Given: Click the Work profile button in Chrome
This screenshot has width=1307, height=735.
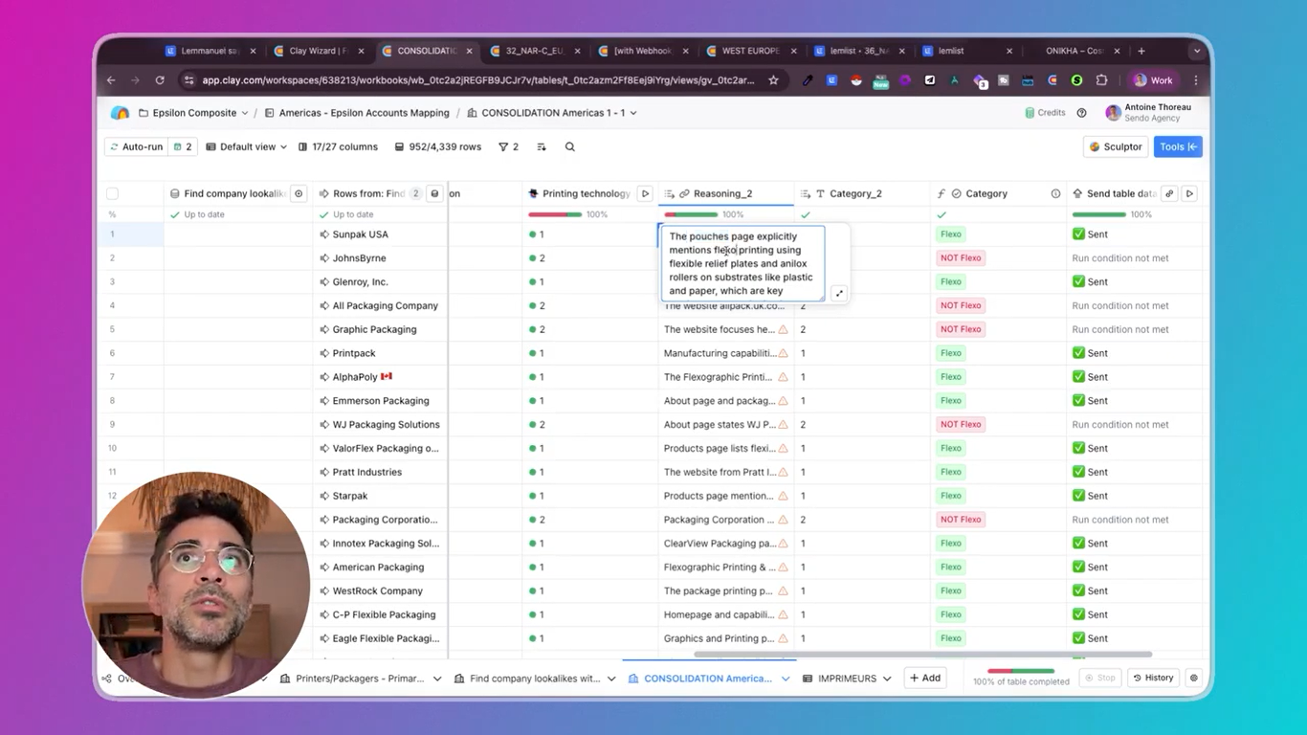Looking at the screenshot, I should coord(1153,80).
